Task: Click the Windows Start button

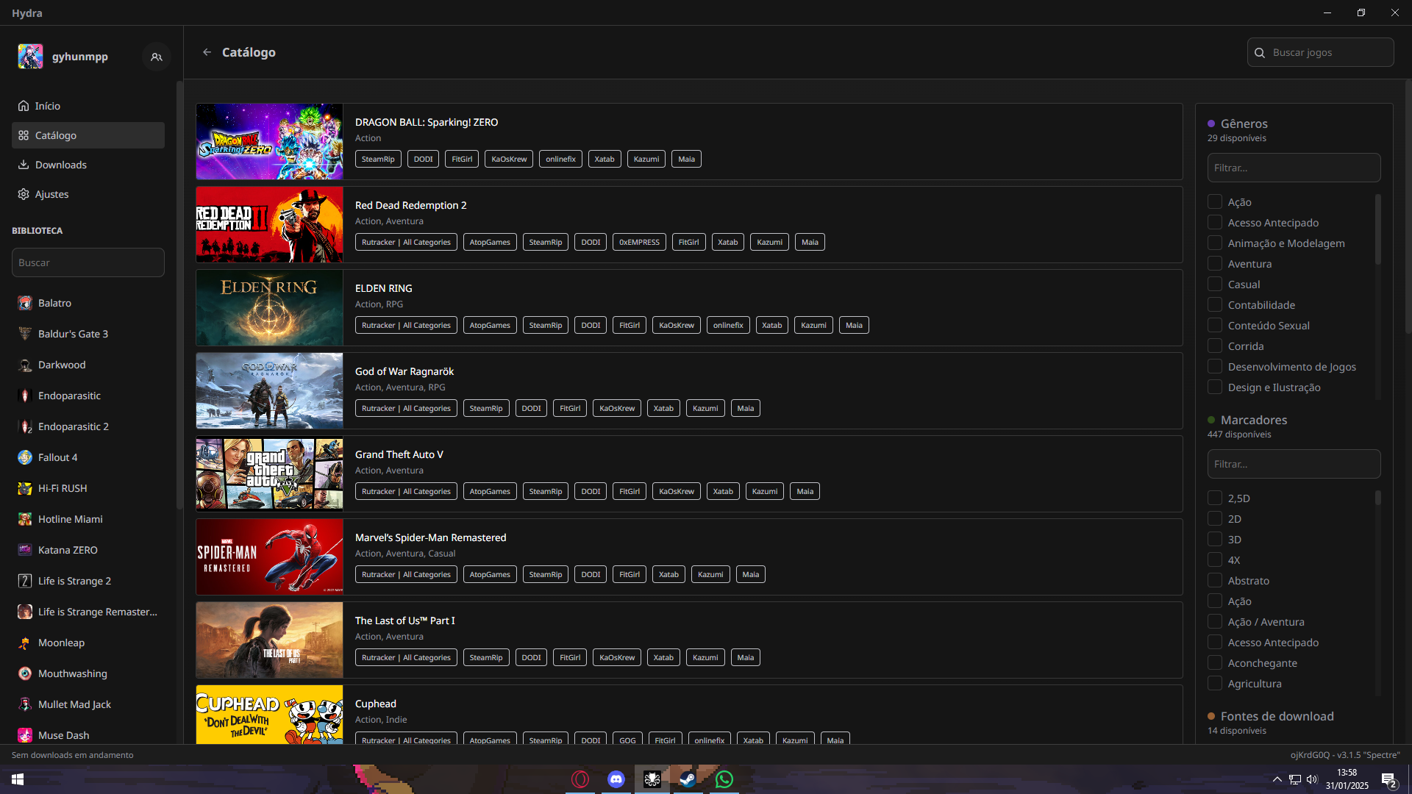Action: (18, 779)
